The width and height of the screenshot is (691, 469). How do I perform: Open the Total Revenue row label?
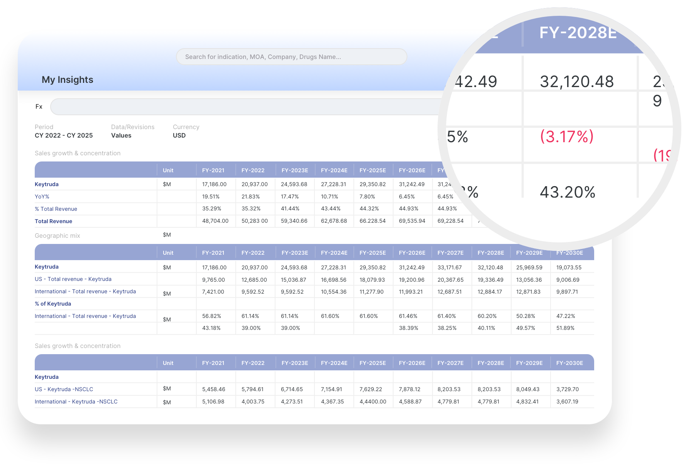click(x=53, y=221)
